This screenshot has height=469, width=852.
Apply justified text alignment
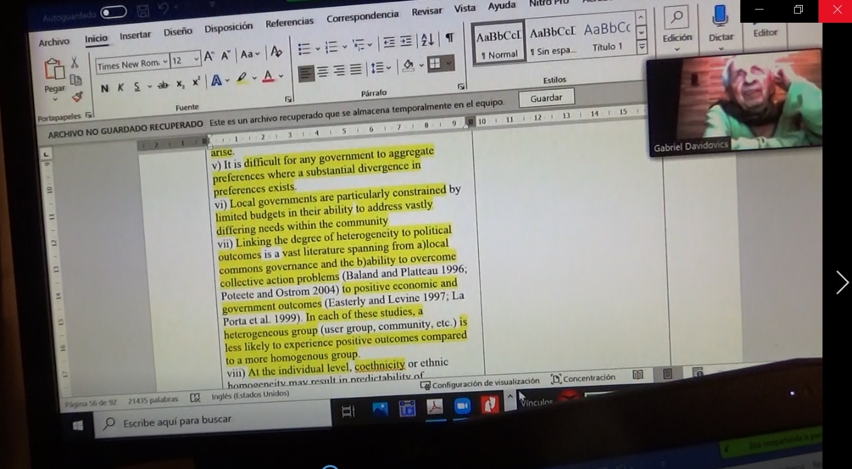coord(356,69)
